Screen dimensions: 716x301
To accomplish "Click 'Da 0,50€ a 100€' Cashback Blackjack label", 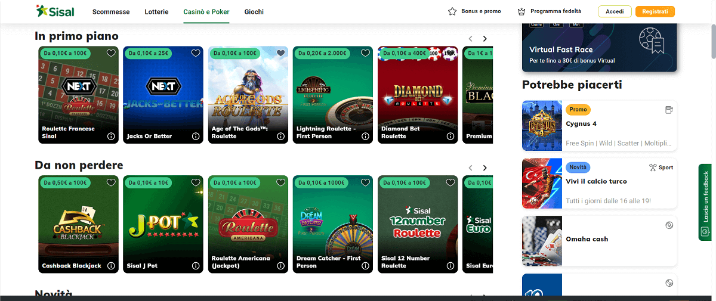I will (x=66, y=182).
